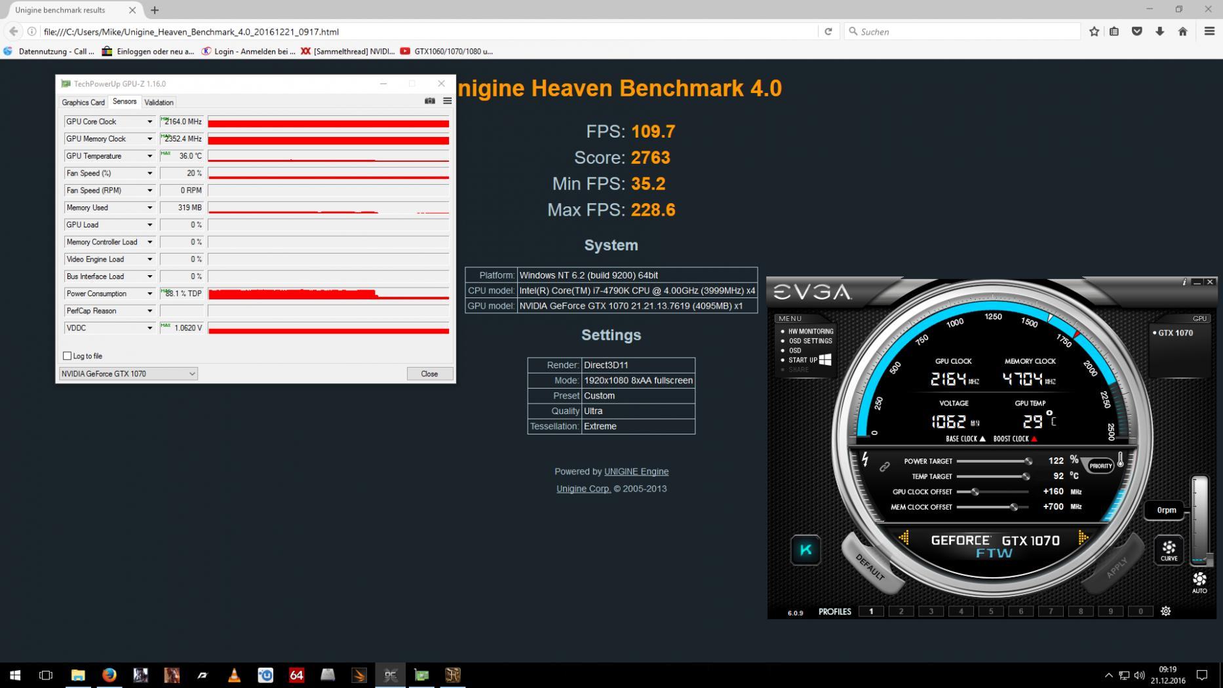Open Task View in the taskbar

click(46, 675)
